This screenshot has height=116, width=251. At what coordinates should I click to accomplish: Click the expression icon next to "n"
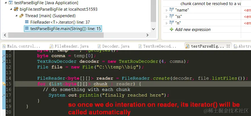pyautogui.click(x=172, y=23)
